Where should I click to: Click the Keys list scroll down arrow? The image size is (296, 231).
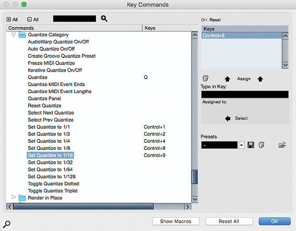coord(285,65)
